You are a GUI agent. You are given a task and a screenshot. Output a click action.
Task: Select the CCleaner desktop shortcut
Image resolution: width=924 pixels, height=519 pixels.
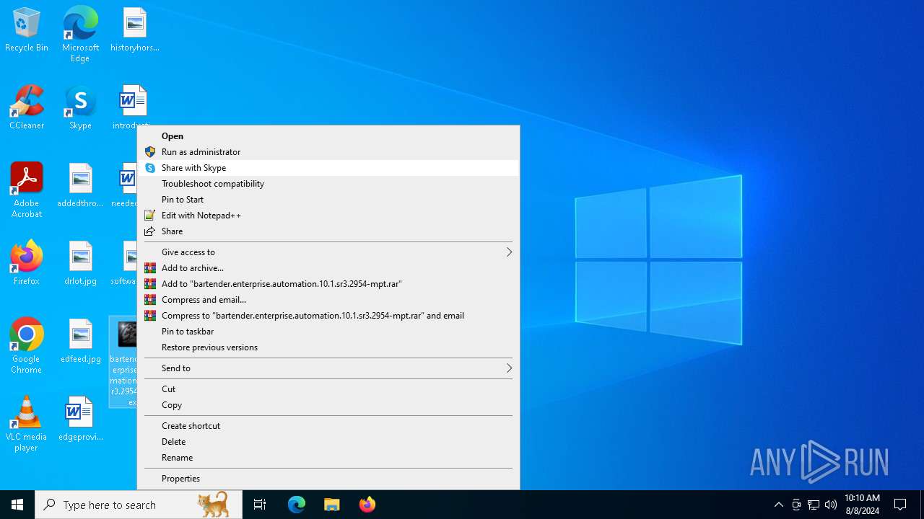(x=27, y=107)
